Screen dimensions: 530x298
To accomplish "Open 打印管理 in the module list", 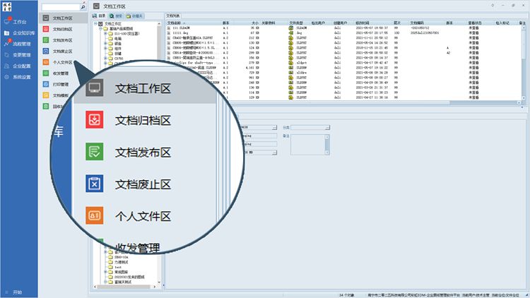I will (60, 84).
